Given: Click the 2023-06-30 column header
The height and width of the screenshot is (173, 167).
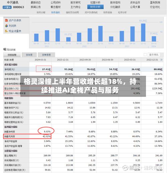Looking at the screenshot, I should (x=108, y=60).
